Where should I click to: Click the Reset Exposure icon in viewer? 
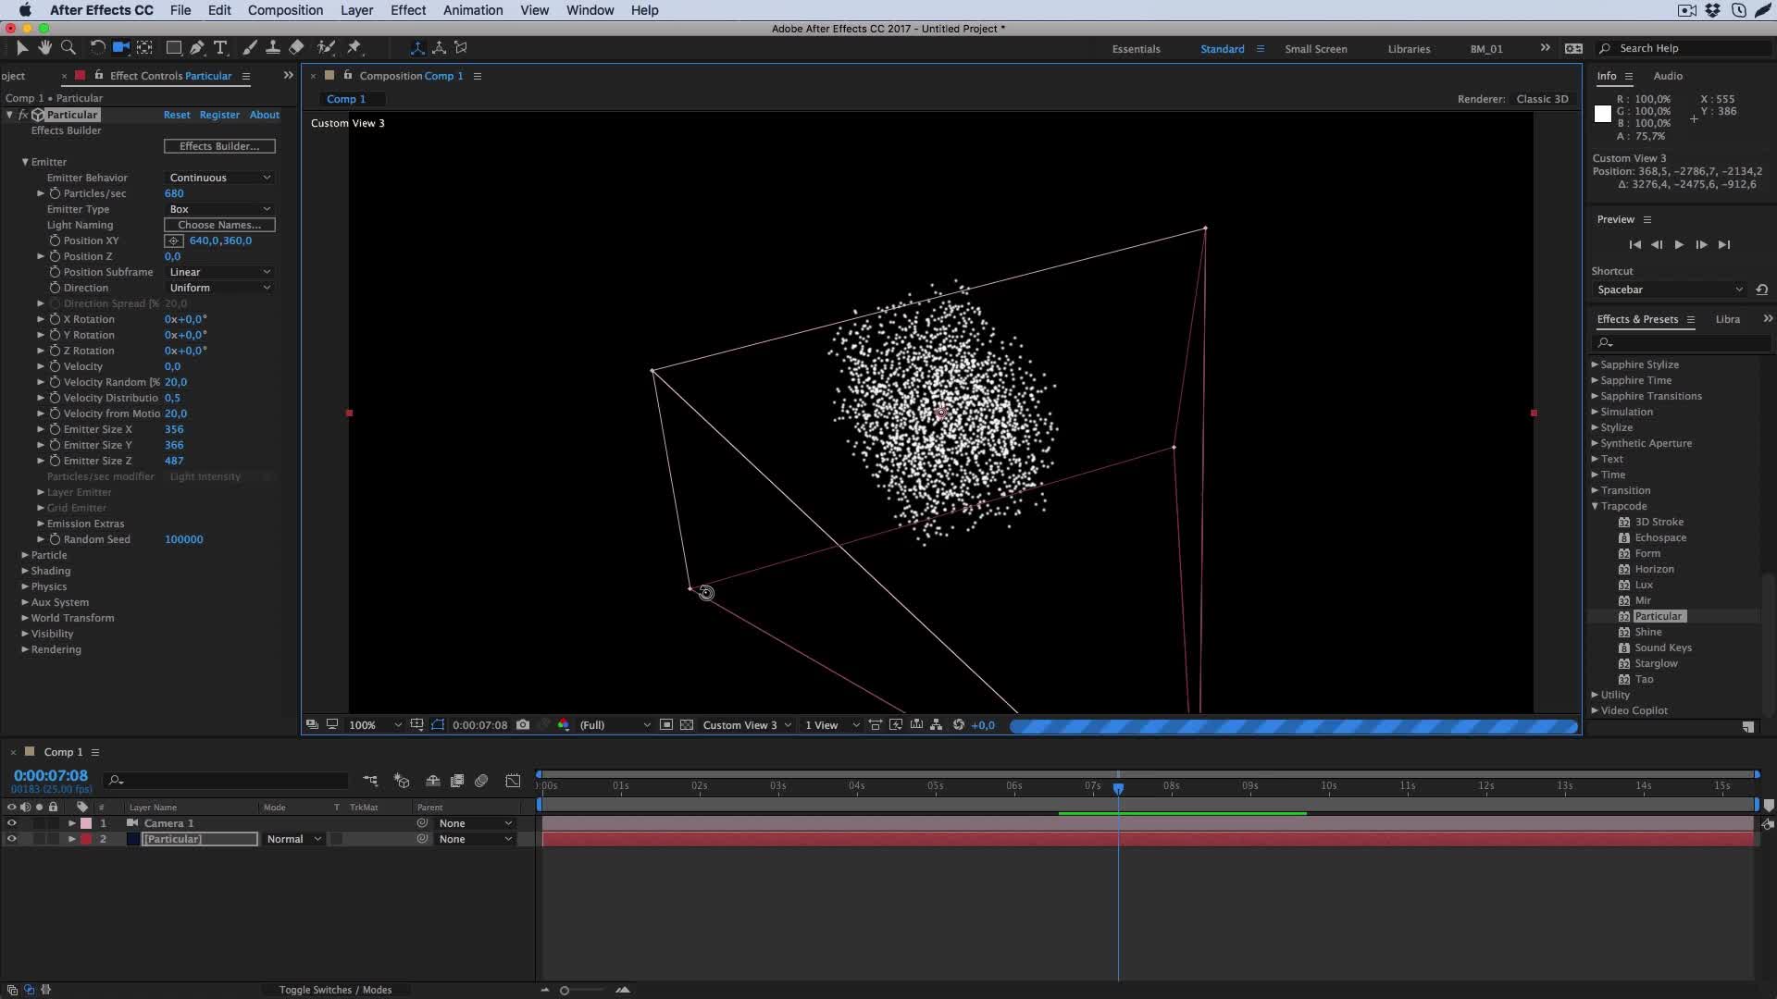pyautogui.click(x=959, y=725)
